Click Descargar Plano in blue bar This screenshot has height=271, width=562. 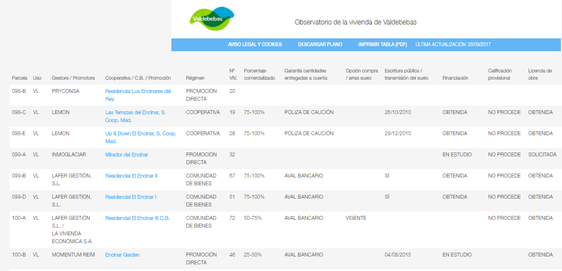(x=320, y=45)
